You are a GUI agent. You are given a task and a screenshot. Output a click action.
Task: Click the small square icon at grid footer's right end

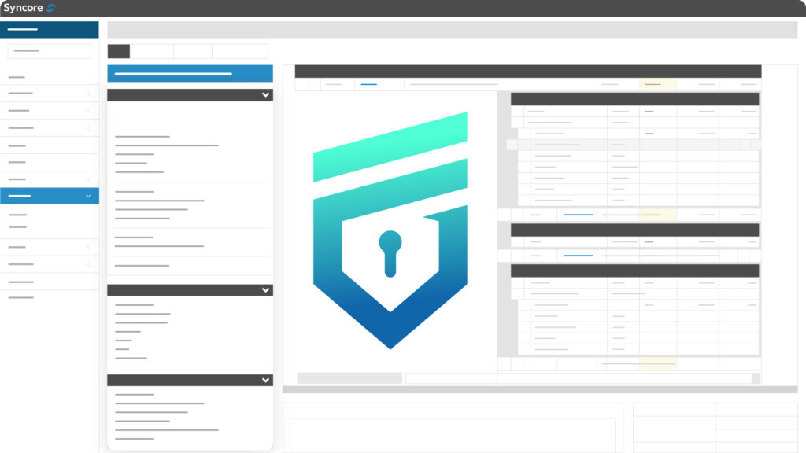click(x=756, y=378)
